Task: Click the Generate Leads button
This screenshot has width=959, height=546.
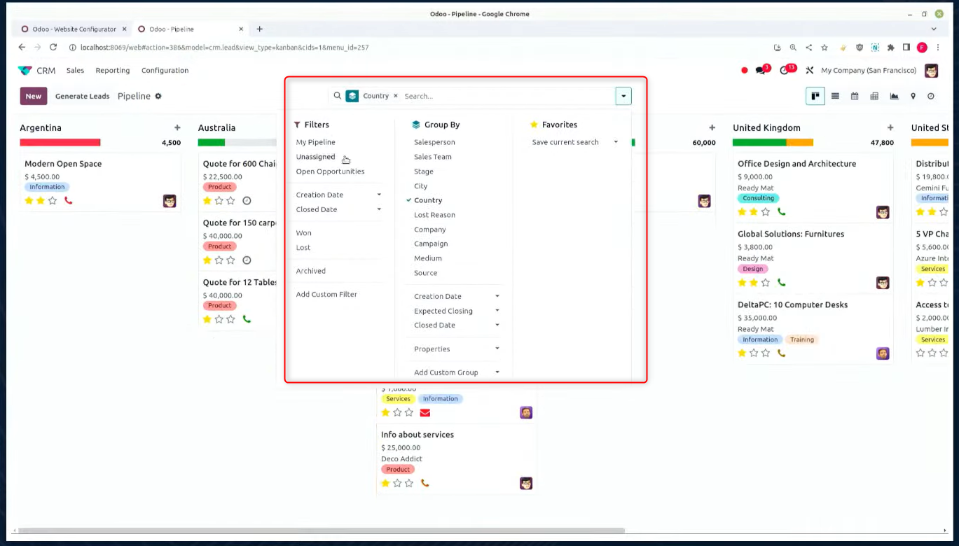Action: 83,96
